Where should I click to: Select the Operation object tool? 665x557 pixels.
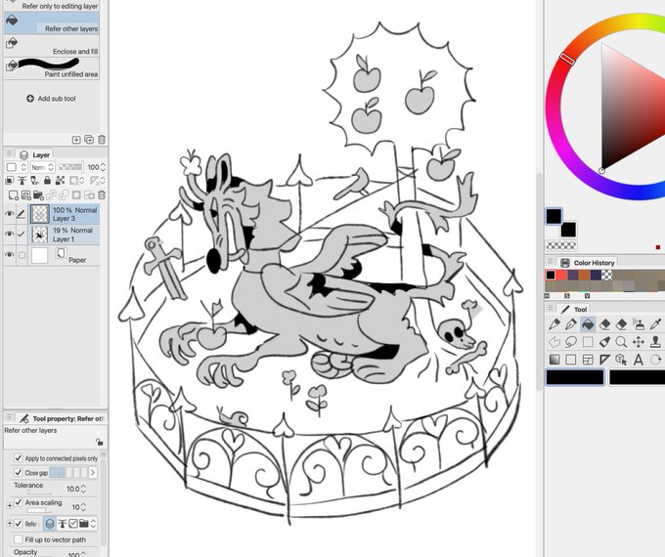(x=621, y=360)
